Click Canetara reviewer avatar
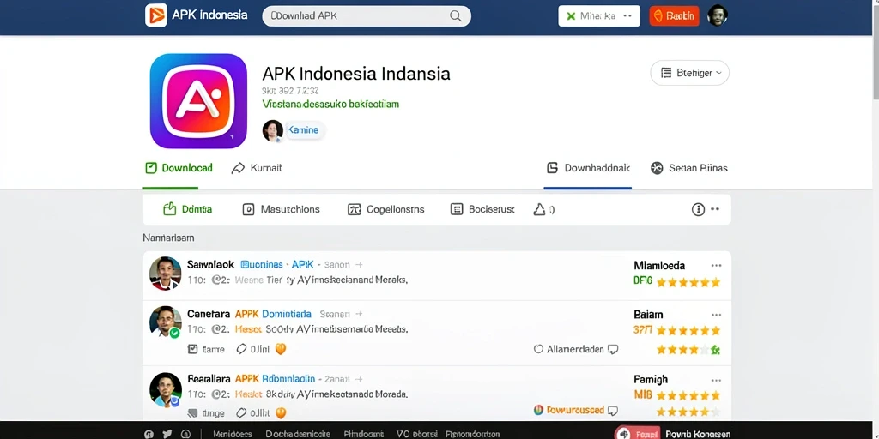The image size is (879, 439). 166,322
